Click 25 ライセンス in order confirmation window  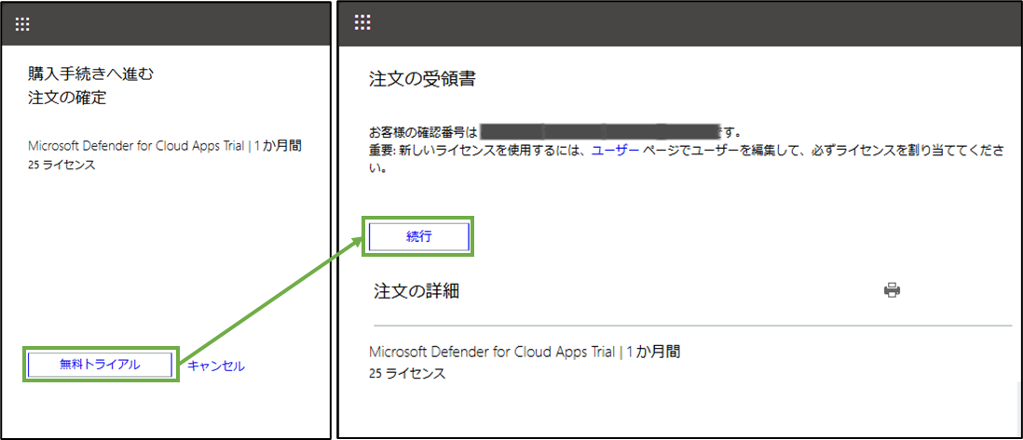[61, 165]
